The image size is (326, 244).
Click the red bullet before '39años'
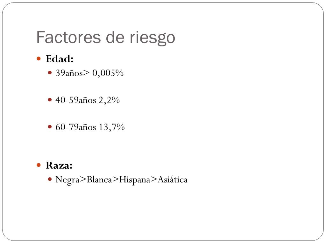pos(50,73)
